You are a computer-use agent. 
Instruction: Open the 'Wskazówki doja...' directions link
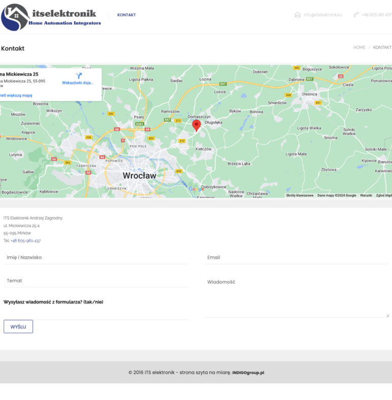(78, 83)
